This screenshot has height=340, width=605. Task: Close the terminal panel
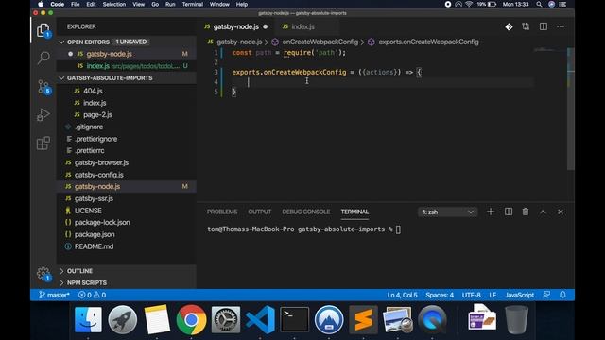point(561,212)
